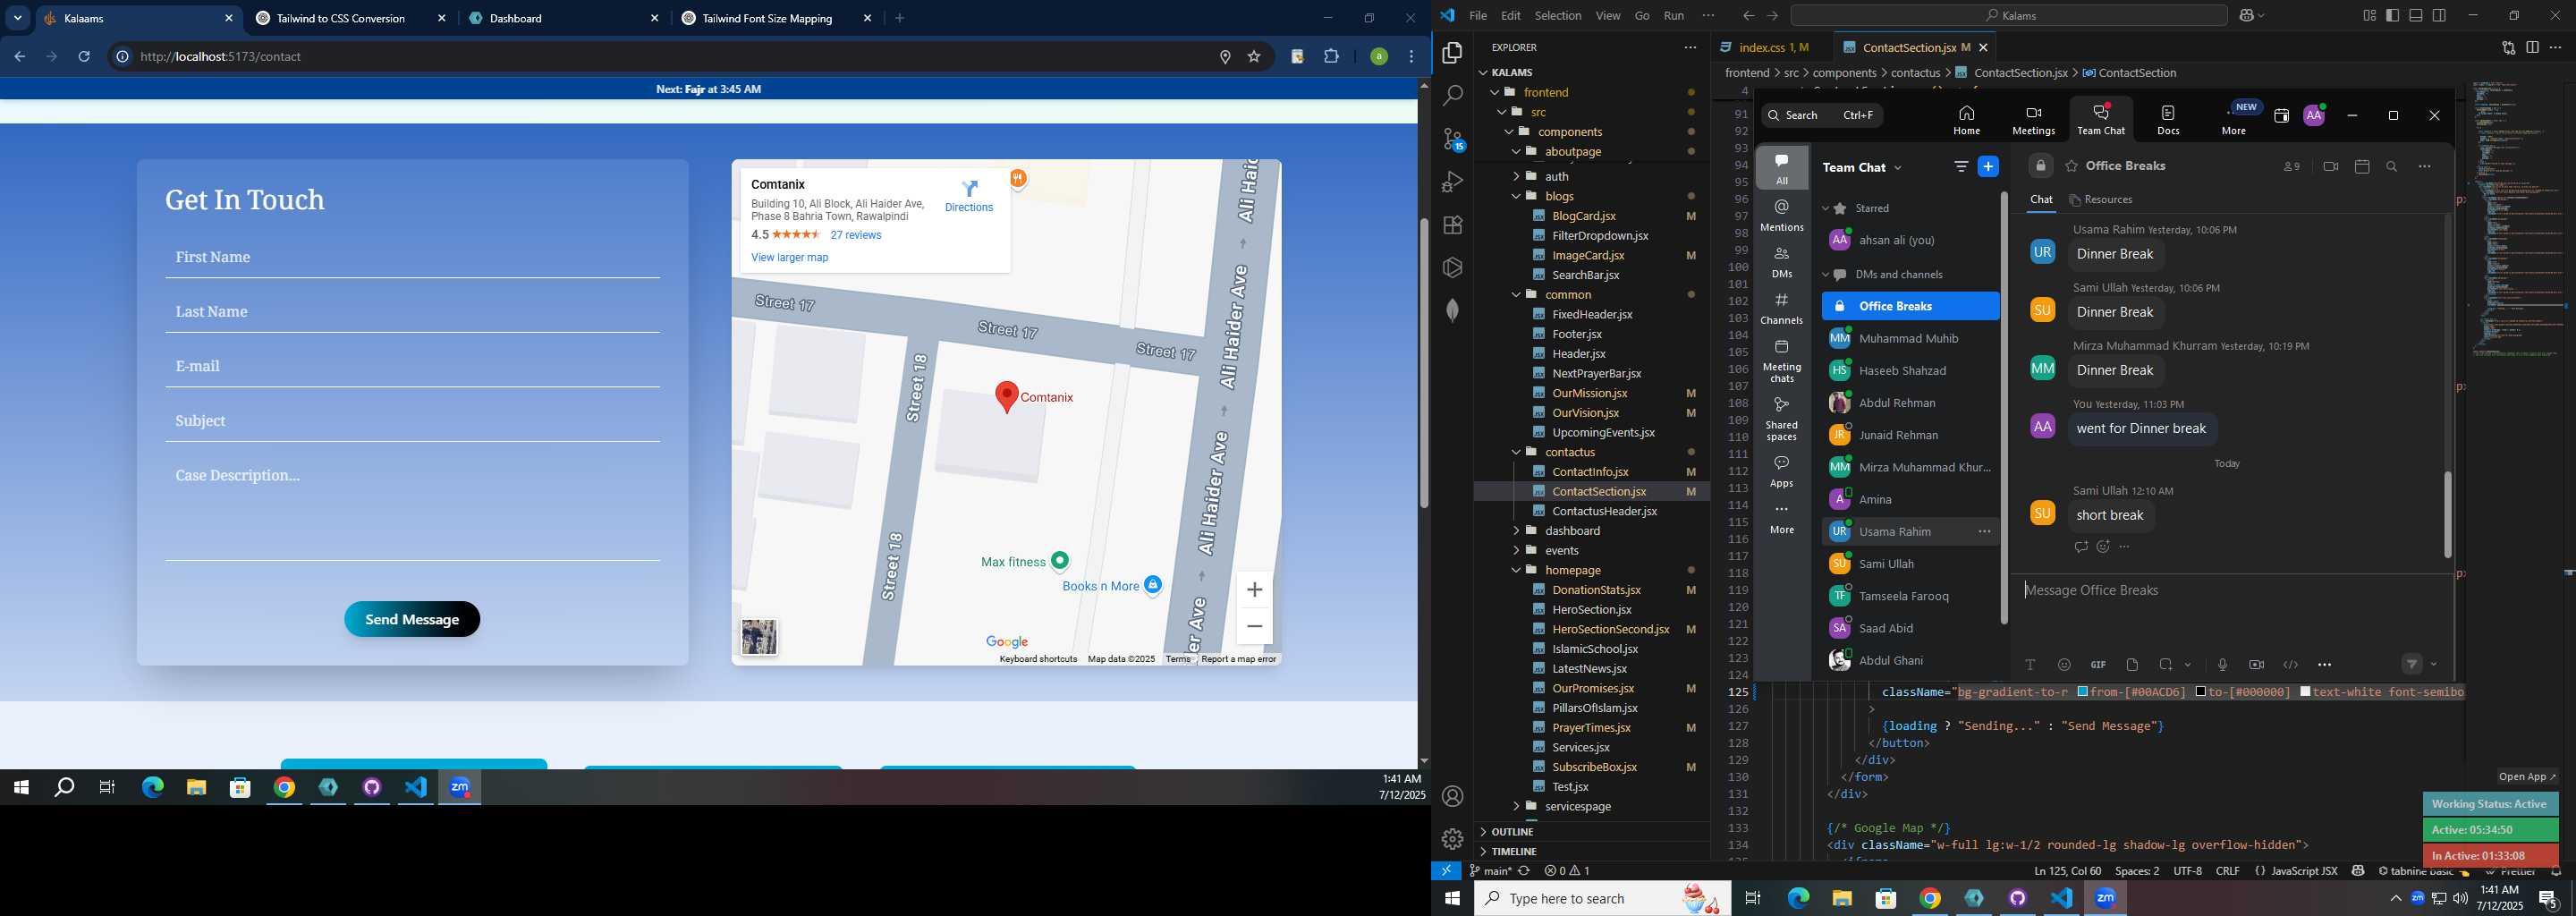2576x916 pixels.
Task: Open Apps in the Zoom chat sidebar
Action: tap(1782, 471)
